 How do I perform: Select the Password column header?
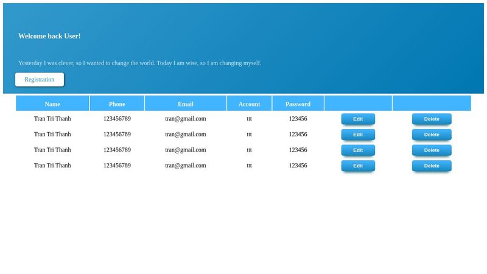[298, 104]
